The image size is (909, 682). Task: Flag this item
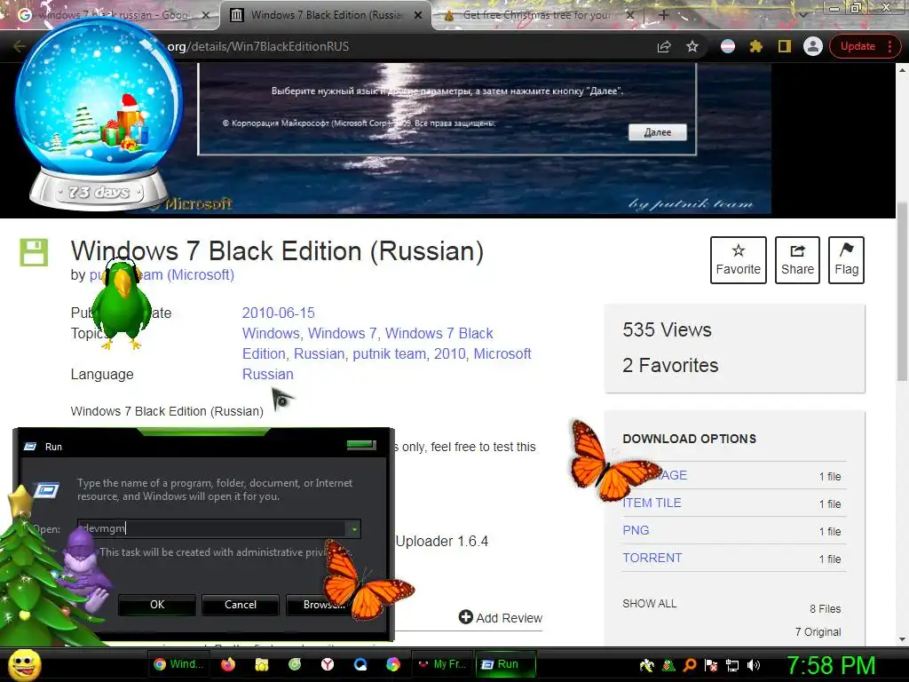point(846,260)
